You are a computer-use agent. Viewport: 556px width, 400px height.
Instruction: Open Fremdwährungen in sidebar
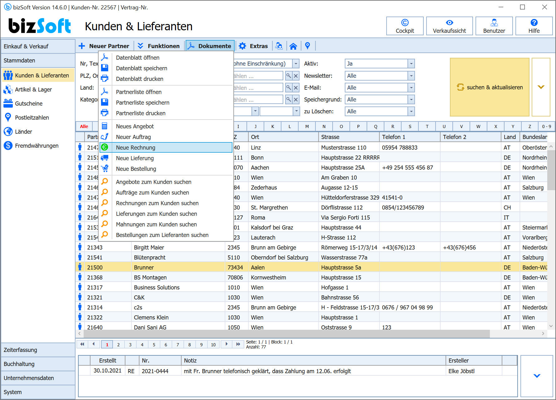pos(38,146)
